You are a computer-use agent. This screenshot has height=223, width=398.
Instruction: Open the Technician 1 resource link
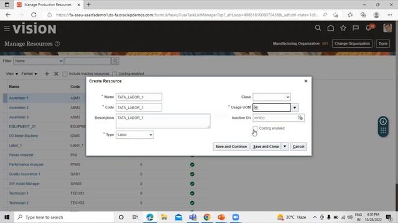coord(19,193)
